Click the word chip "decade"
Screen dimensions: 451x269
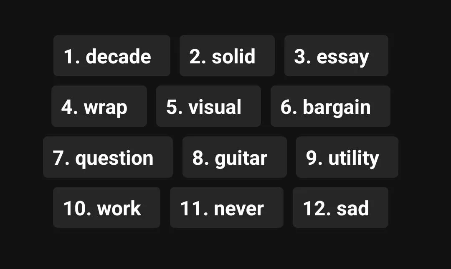(x=111, y=56)
